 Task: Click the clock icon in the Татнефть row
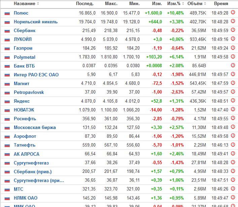(233, 145)
